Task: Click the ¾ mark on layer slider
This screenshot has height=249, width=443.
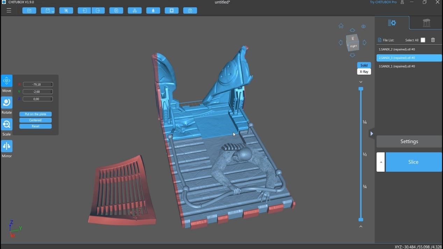Action: [365, 187]
